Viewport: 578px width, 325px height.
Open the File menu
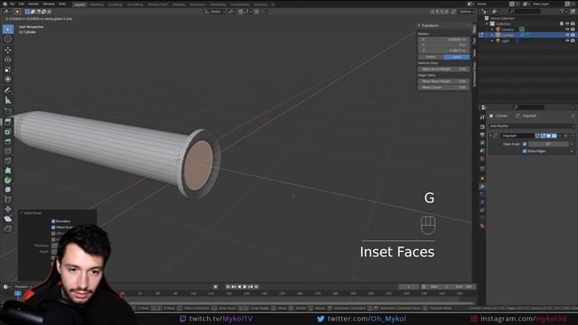[12, 4]
